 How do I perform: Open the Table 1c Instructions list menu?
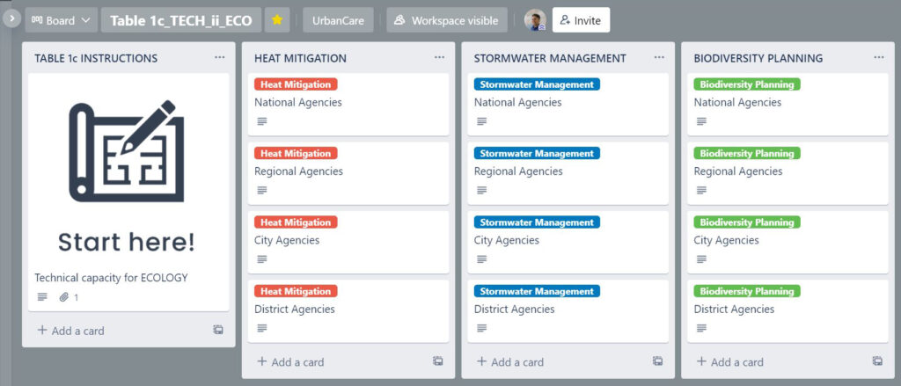click(220, 58)
